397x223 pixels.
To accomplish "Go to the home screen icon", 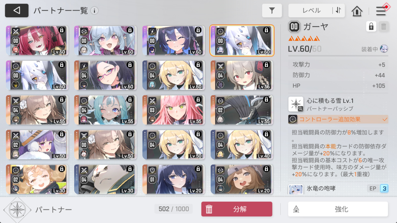I will coord(357,11).
